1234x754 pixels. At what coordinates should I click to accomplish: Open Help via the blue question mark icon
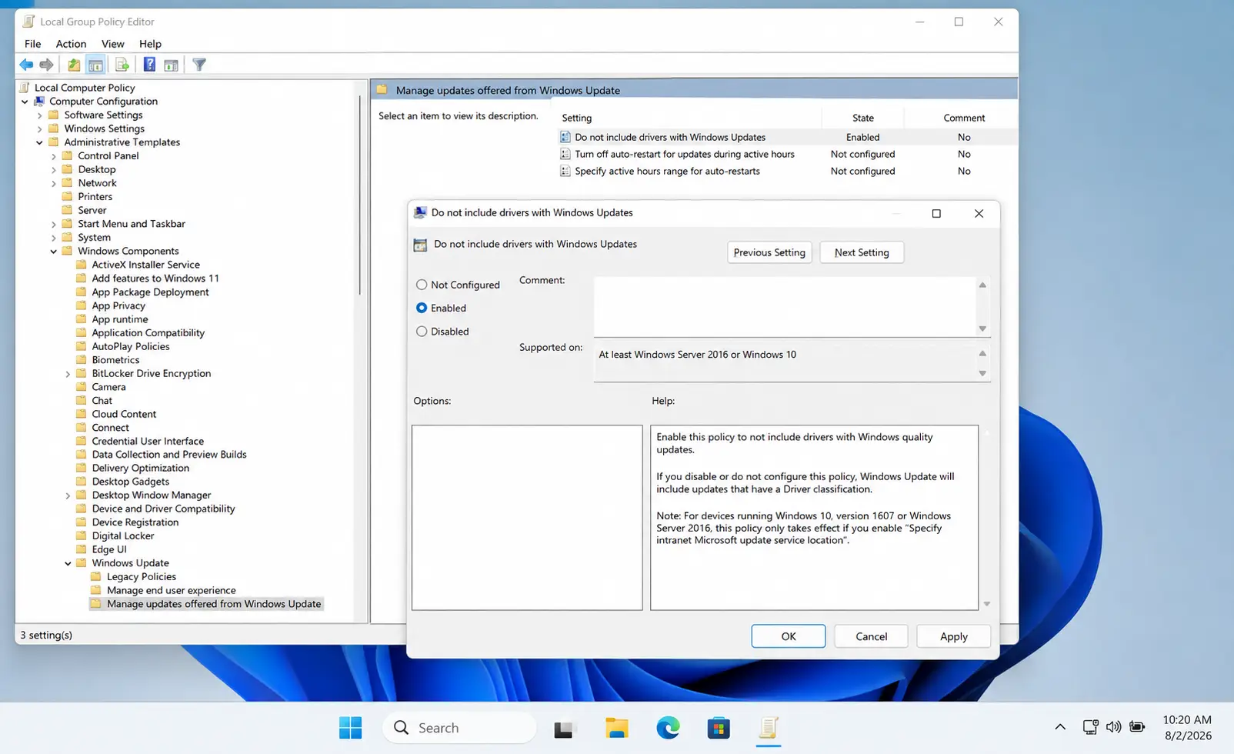pos(149,65)
